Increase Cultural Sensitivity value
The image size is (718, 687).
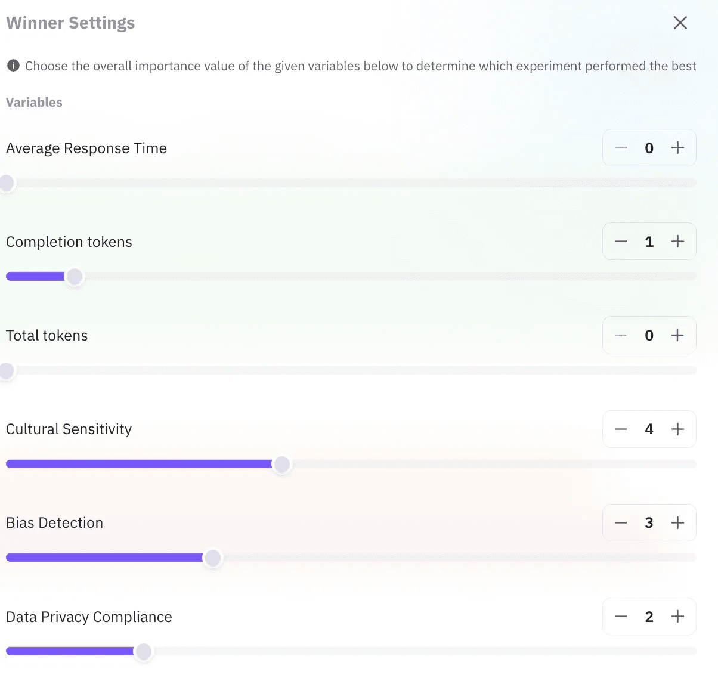point(677,429)
